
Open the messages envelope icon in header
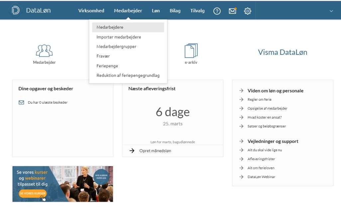[232, 11]
